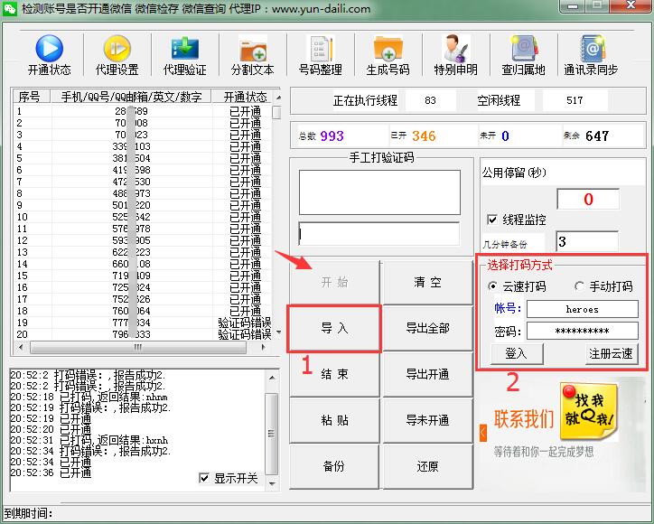
Task: Click the orange arrow on contact banner
Action: [483, 433]
